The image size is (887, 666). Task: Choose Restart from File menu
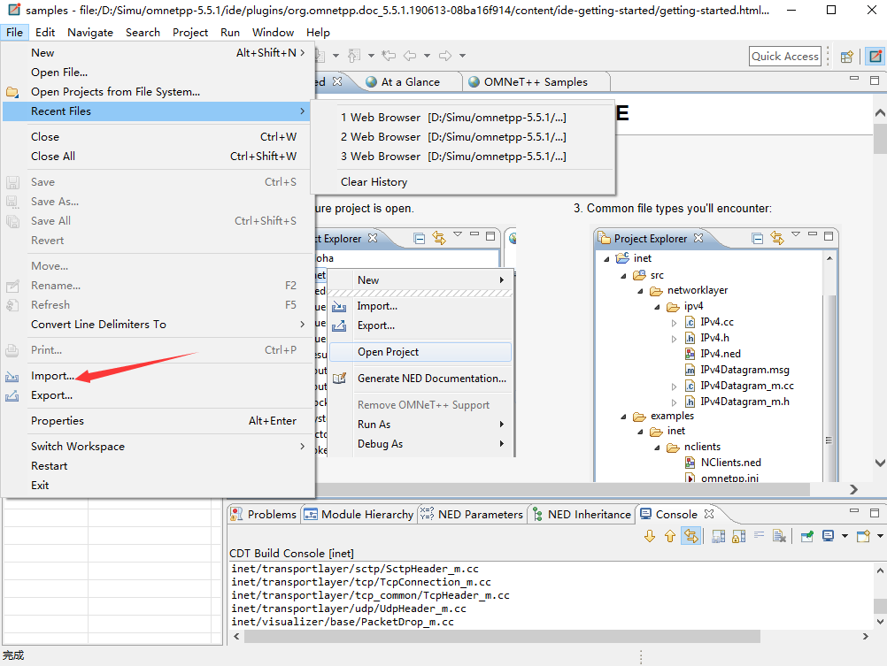point(158,466)
